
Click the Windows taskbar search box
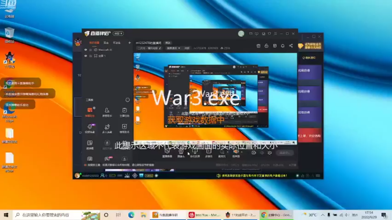[56, 215]
